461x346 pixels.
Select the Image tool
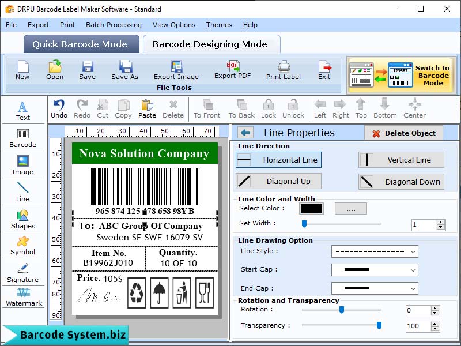(22, 165)
